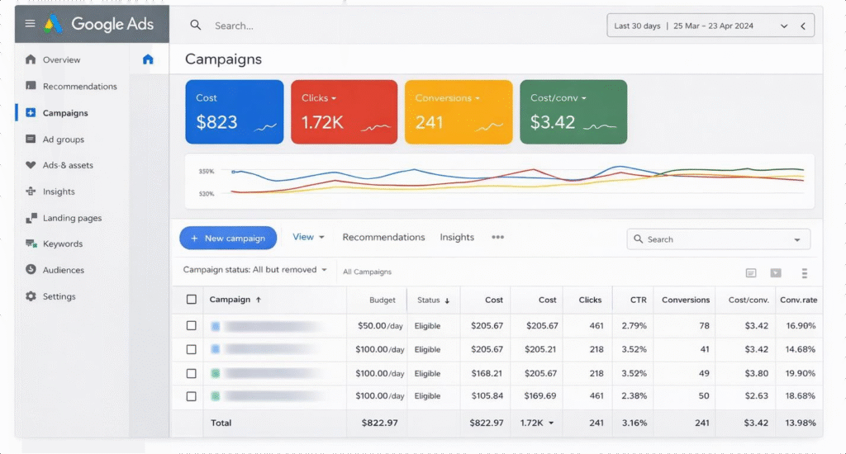Open the more options ellipsis next to Insights
This screenshot has height=454, width=846.
[497, 238]
